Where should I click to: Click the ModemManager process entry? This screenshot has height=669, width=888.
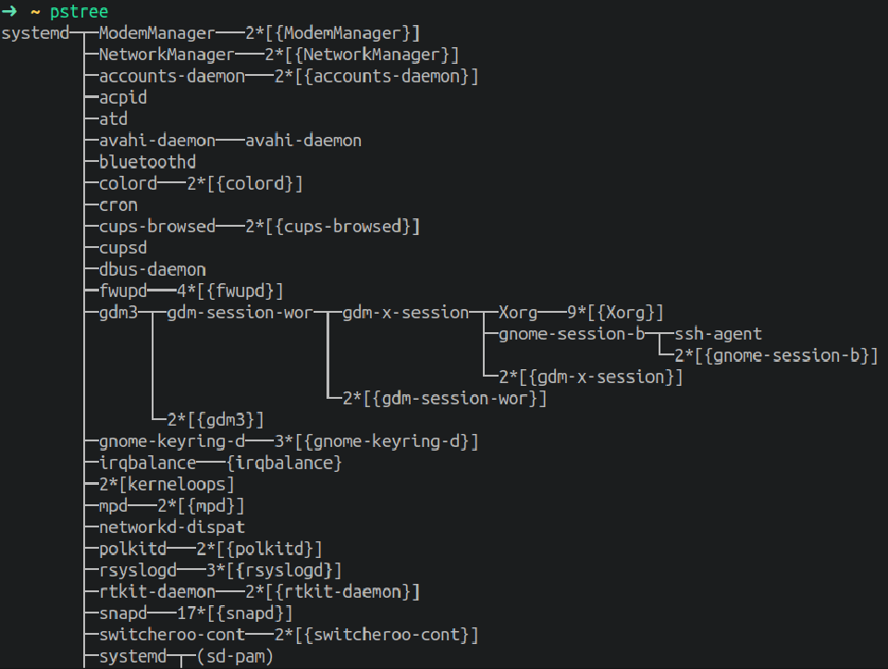click(157, 33)
